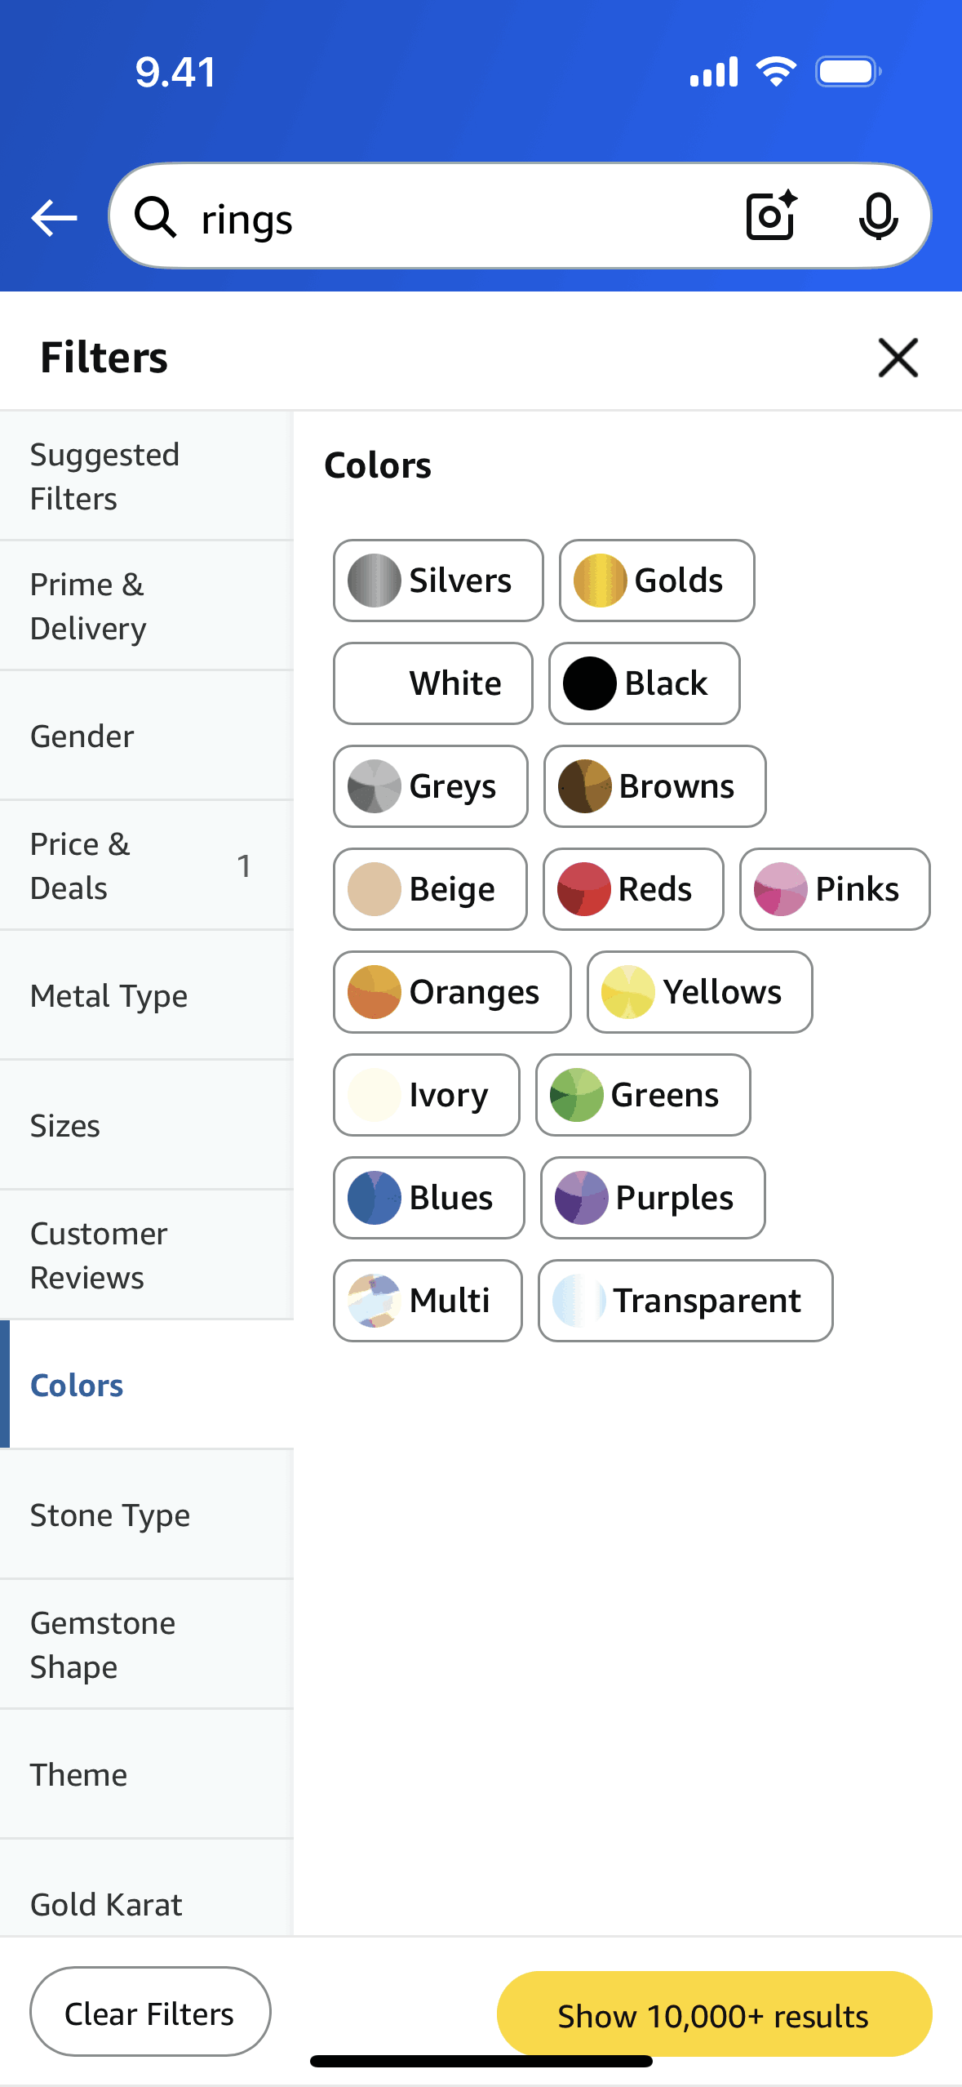Viewport: 962px width, 2087px height.
Task: Pick the Transparent color option
Action: pyautogui.click(x=685, y=1301)
